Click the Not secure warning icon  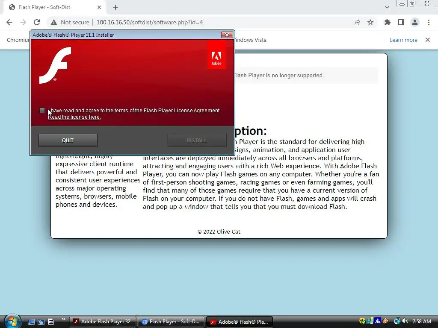coord(54,22)
